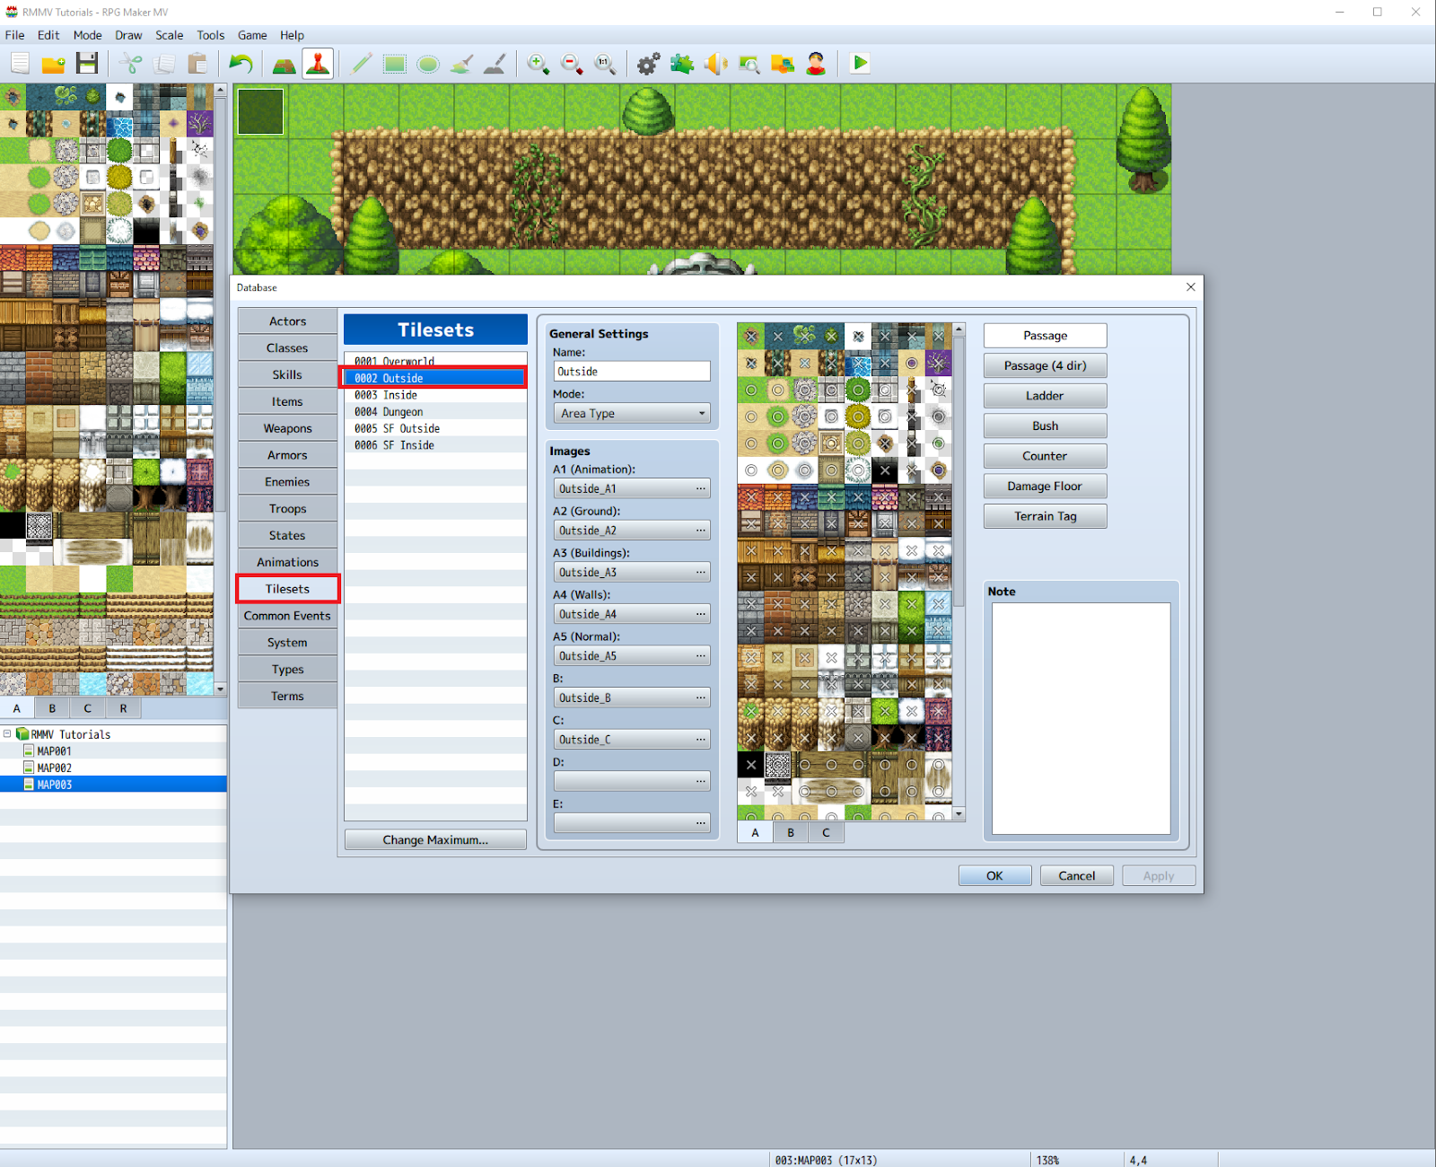Image resolution: width=1436 pixels, height=1167 pixels.
Task: Select MAP002 in the map tree
Action: [54, 768]
